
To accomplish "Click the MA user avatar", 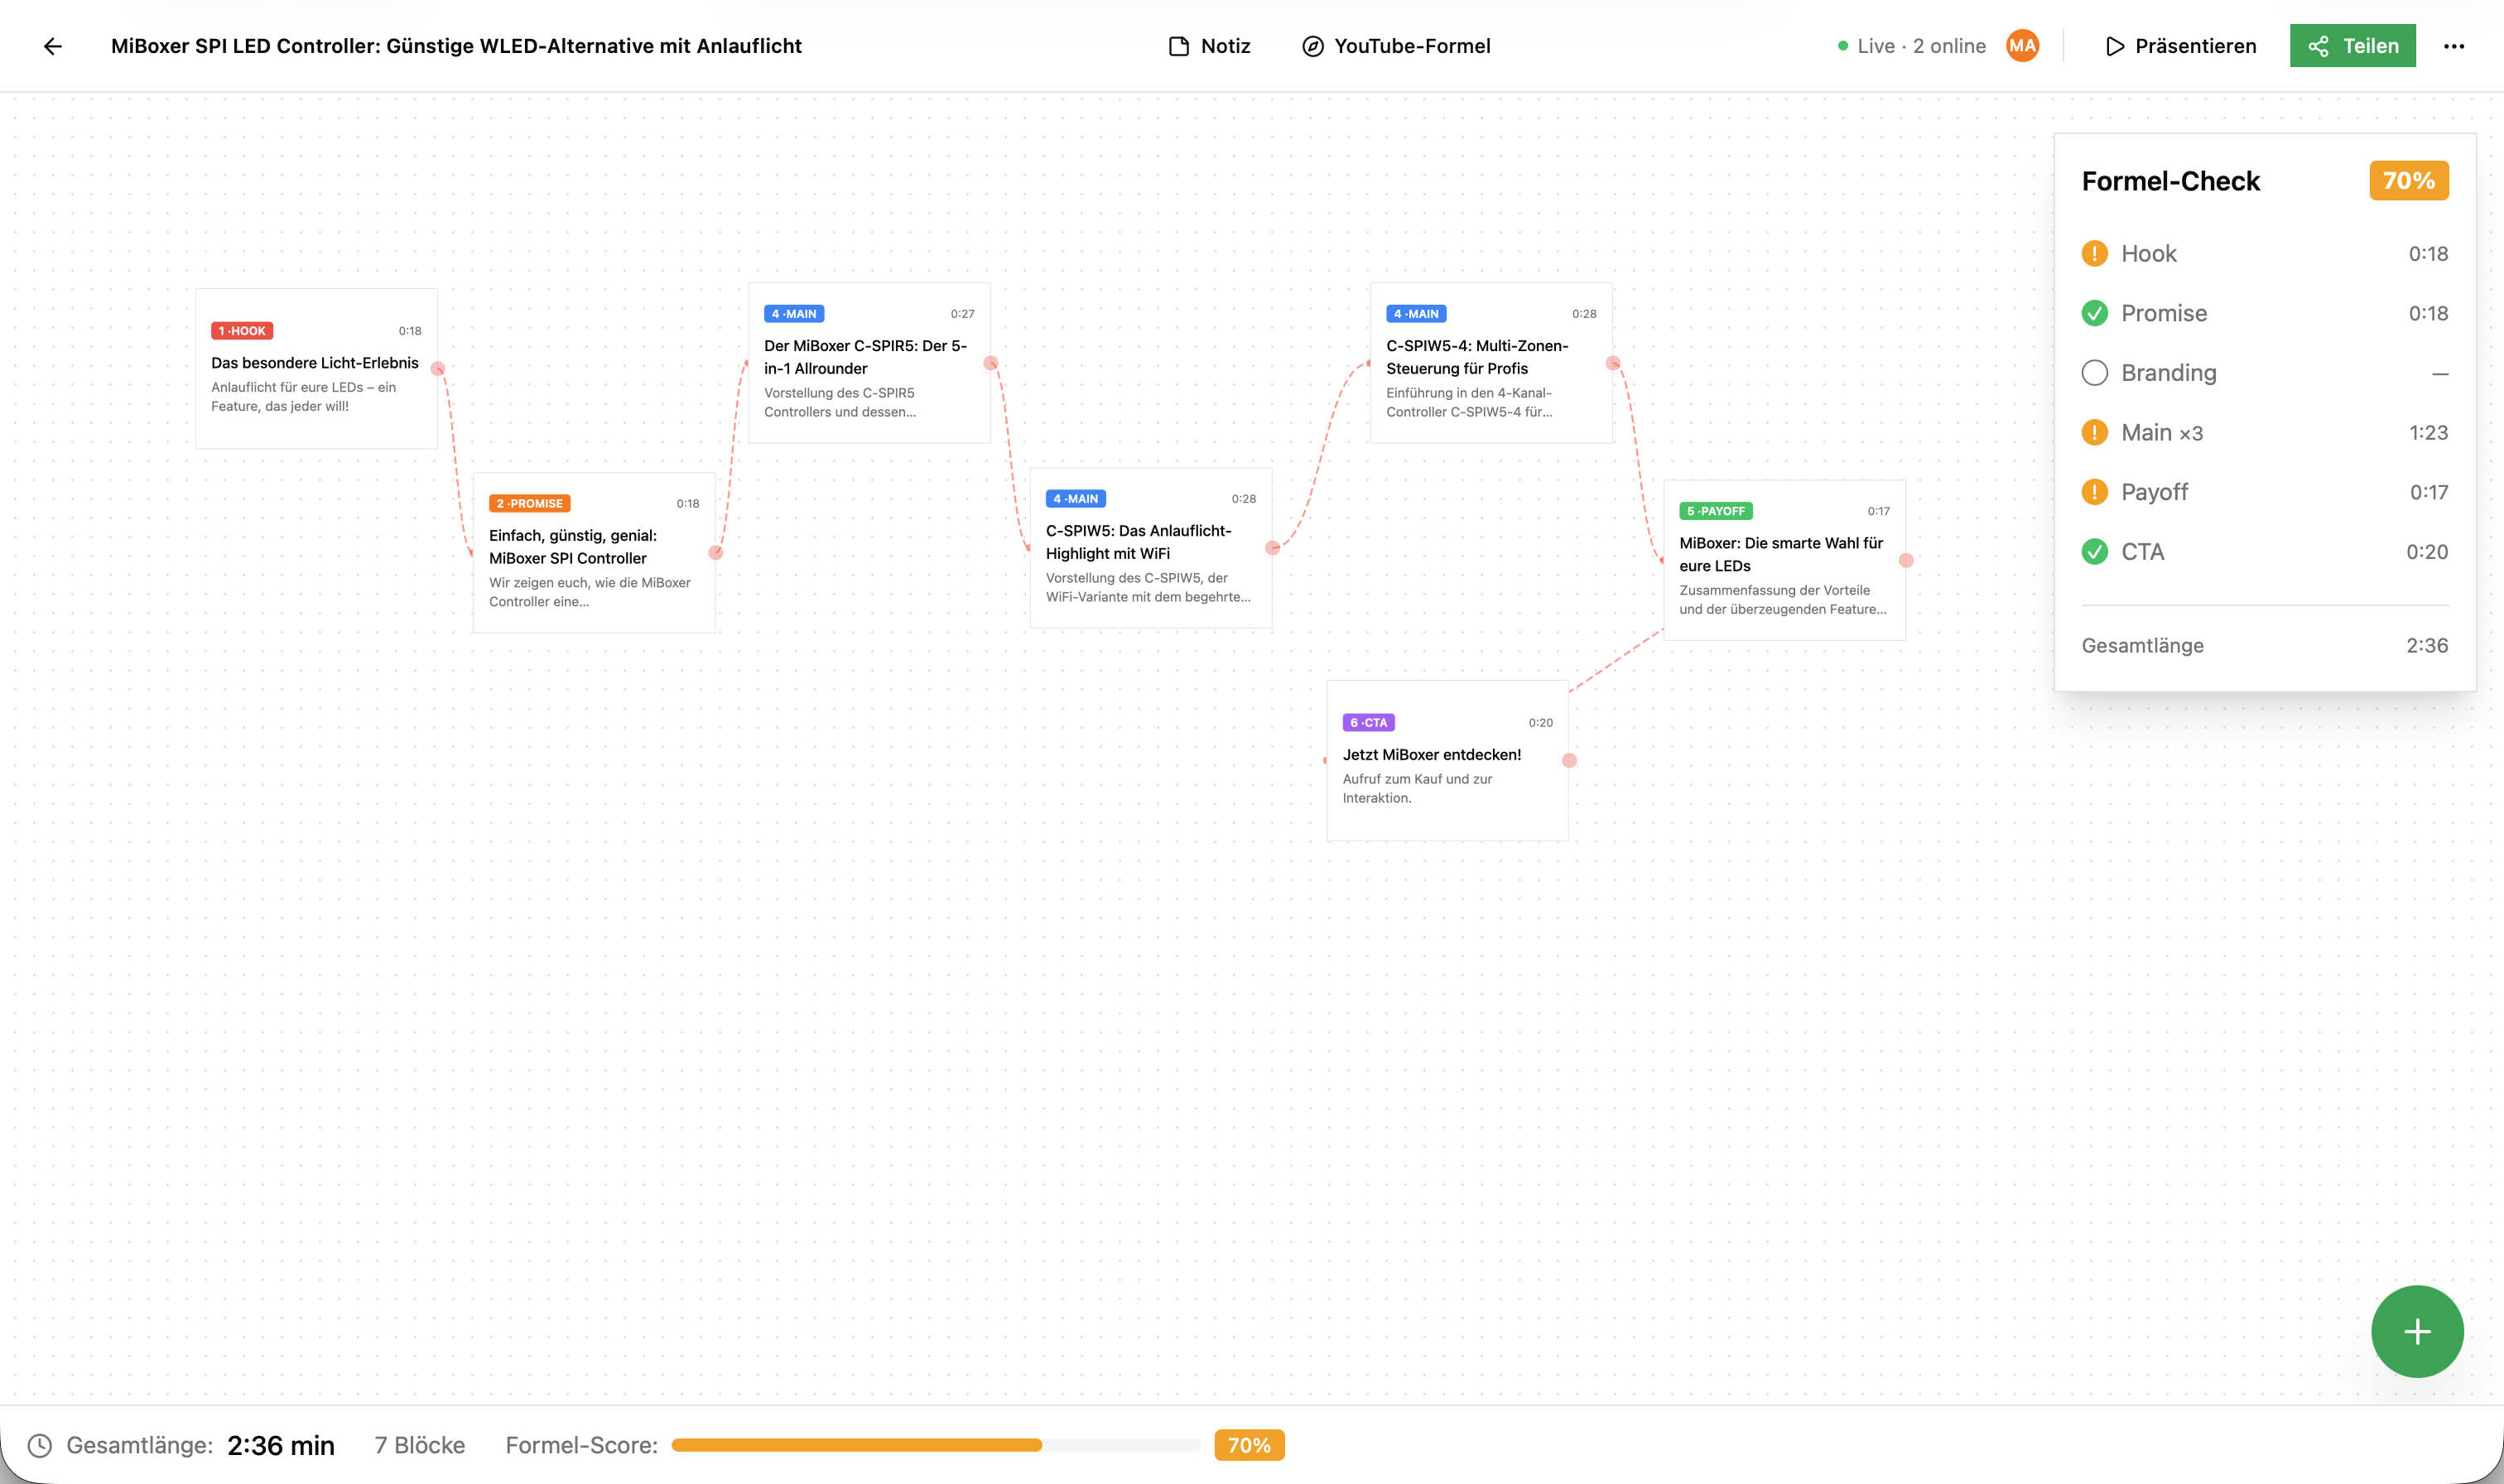I will pos(2022,46).
